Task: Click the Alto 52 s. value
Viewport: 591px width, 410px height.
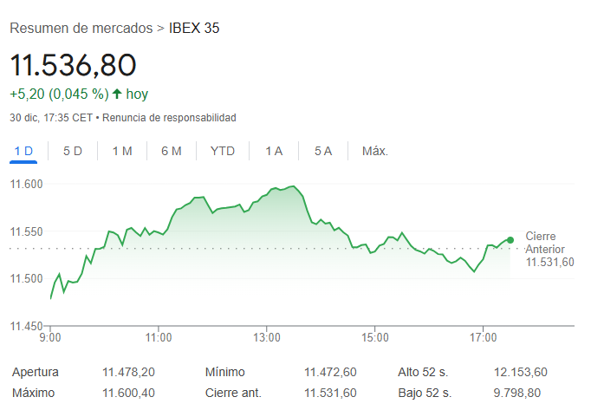Action: click(521, 372)
